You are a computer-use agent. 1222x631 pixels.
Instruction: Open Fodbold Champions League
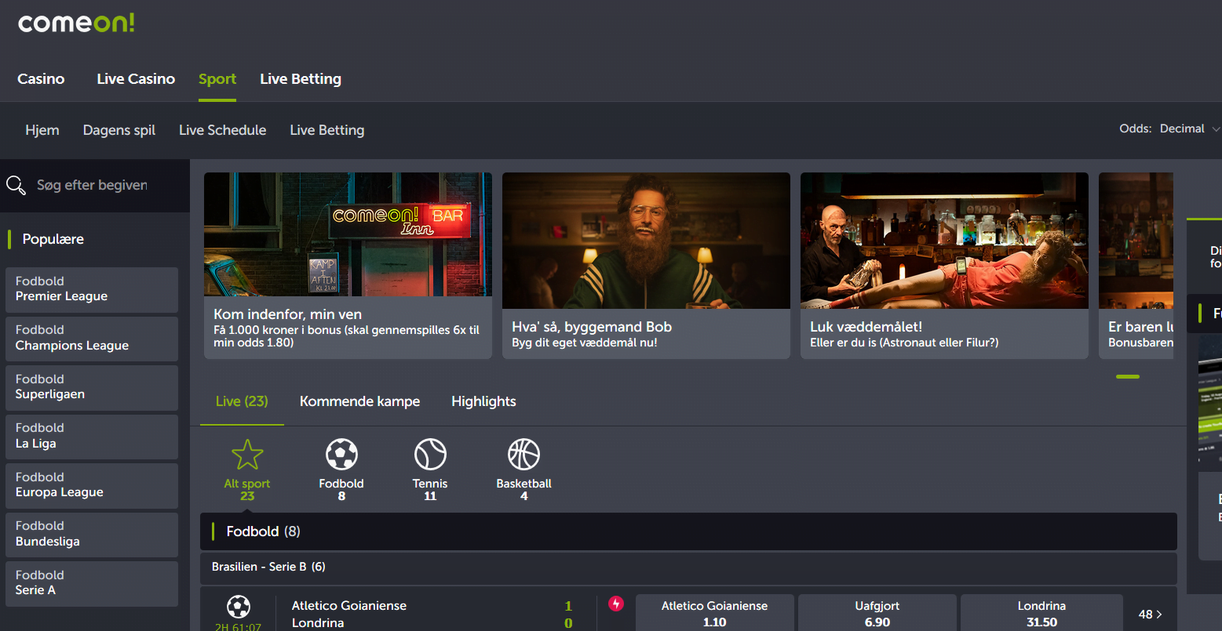[92, 339]
